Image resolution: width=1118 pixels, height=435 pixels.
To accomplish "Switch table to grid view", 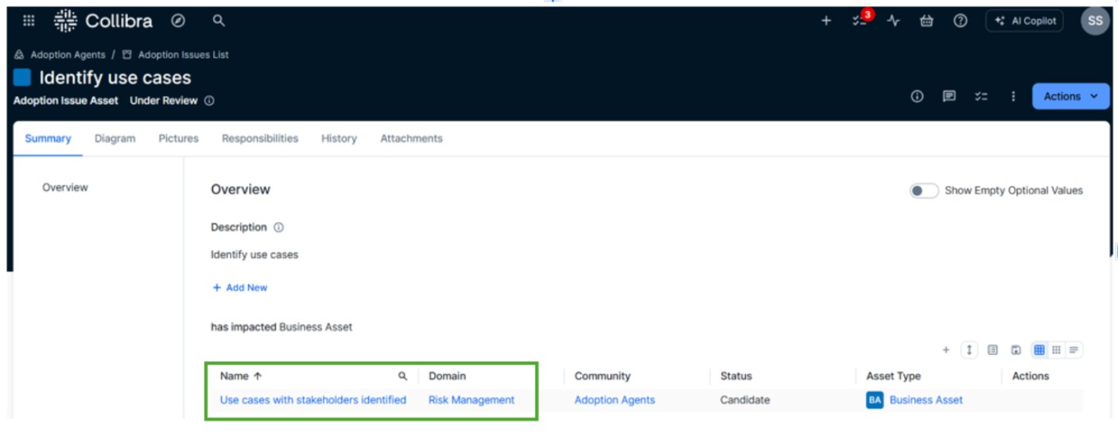I will pyautogui.click(x=1038, y=350).
